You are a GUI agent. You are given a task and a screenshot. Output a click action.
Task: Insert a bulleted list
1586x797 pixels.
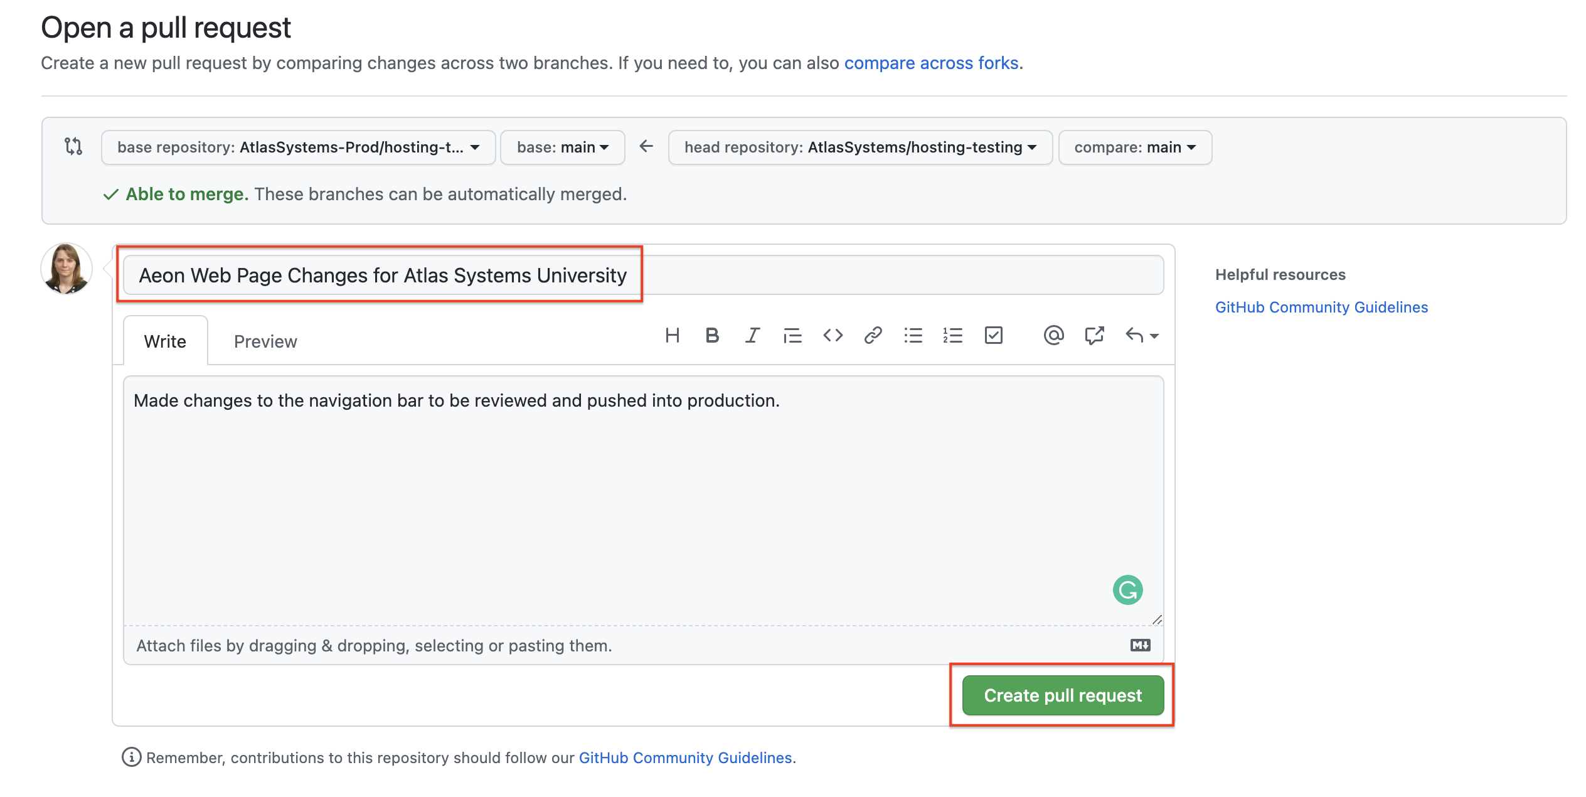(913, 336)
